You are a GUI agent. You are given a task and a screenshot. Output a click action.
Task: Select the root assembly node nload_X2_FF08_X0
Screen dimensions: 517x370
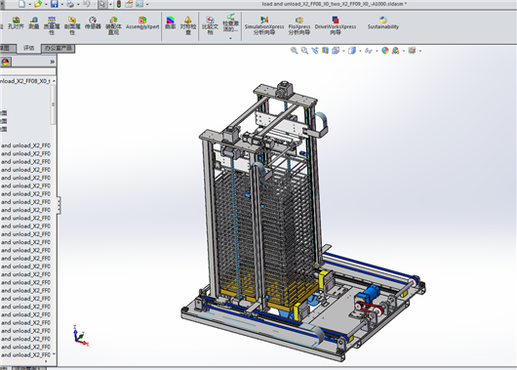[x=25, y=81]
